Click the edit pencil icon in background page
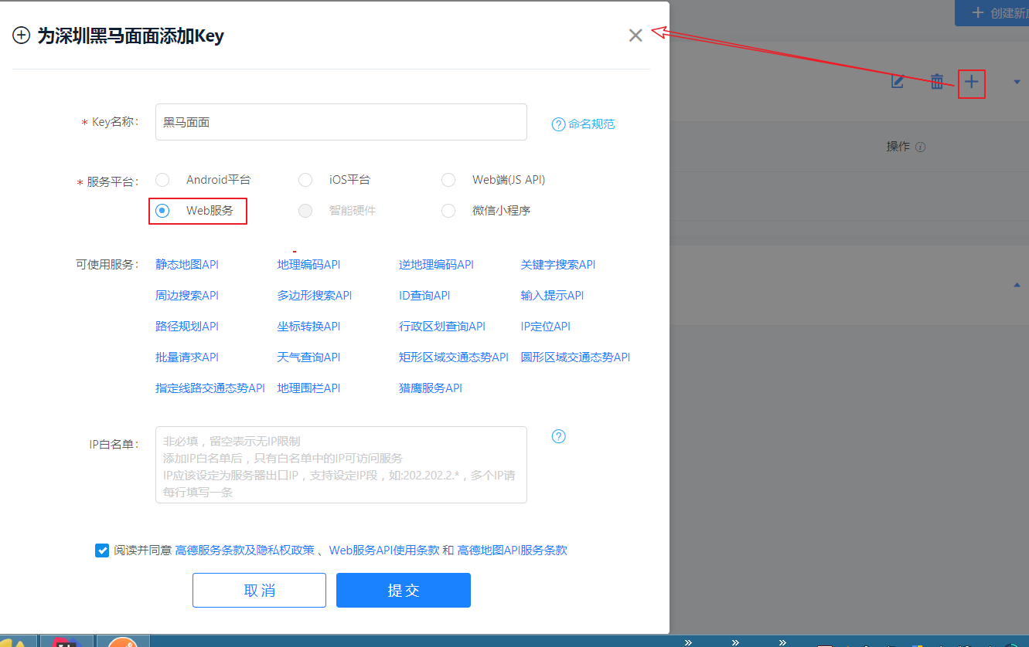 tap(898, 82)
